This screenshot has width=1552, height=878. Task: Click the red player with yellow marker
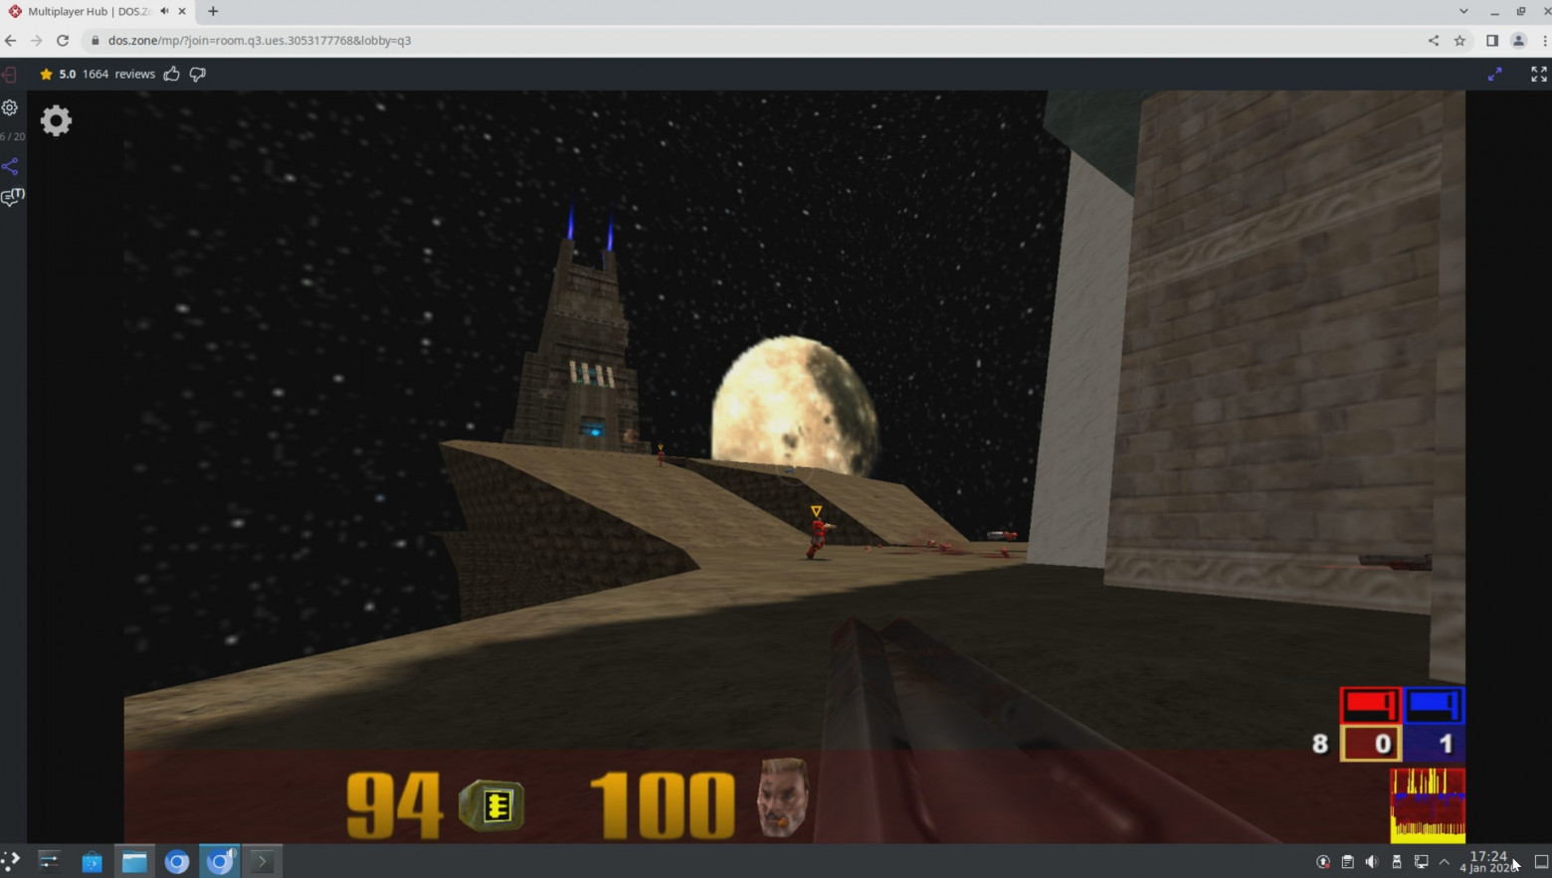[817, 536]
